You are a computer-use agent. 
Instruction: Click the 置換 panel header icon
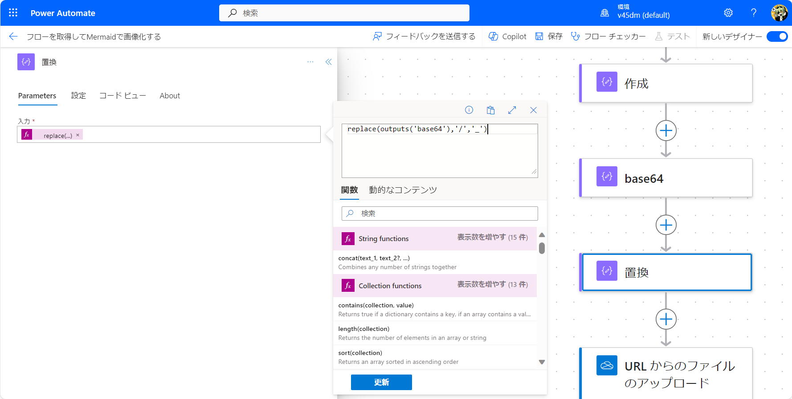[x=26, y=62]
